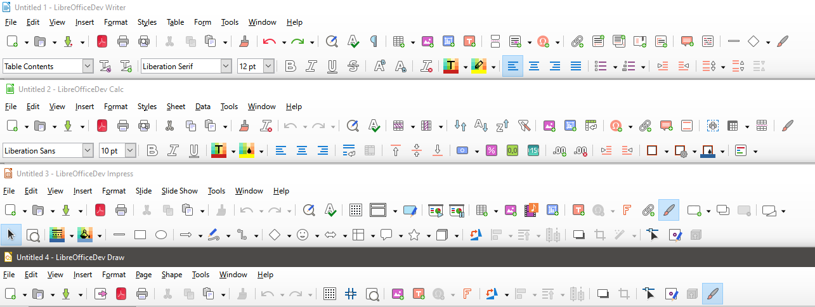Click Freeze Rows and Columns in Calc
Image resolution: width=815 pixels, height=307 pixels.
point(733,126)
